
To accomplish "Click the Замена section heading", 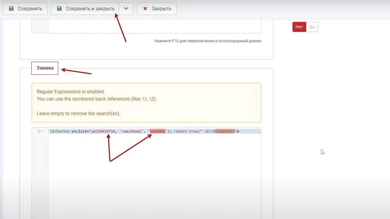I will 45,68.
